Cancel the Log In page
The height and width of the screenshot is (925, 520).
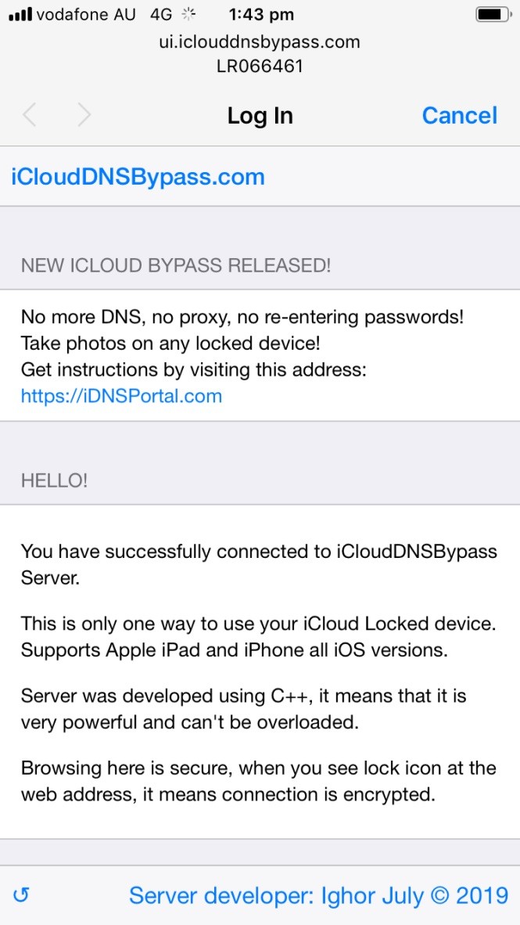pyautogui.click(x=459, y=116)
